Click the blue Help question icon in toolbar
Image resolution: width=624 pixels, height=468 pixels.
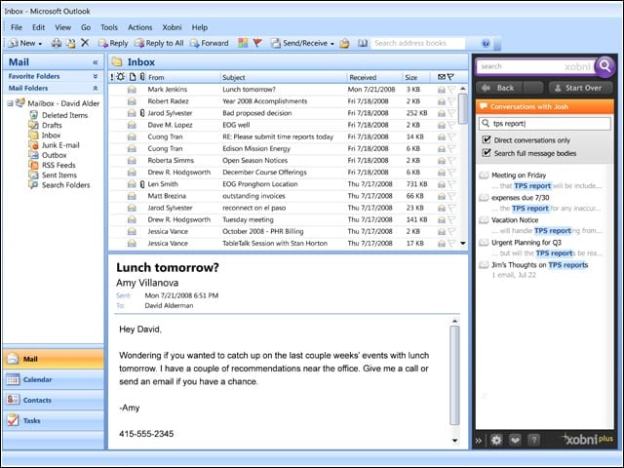486,43
